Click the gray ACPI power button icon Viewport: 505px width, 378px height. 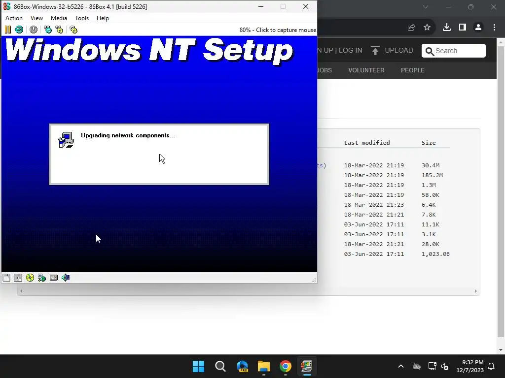[x=34, y=30]
